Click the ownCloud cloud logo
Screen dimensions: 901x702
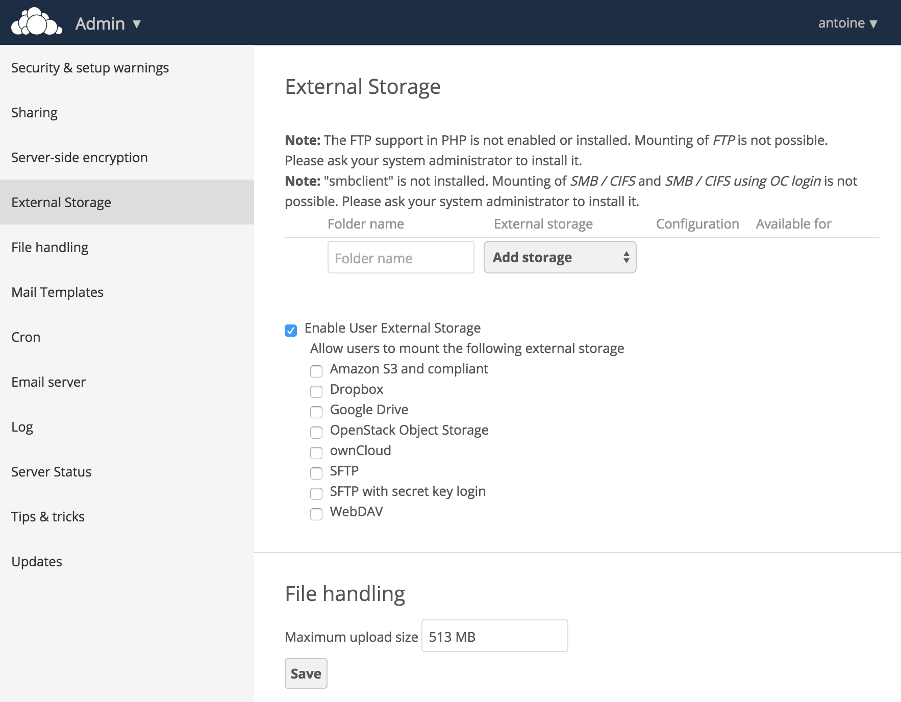point(36,22)
